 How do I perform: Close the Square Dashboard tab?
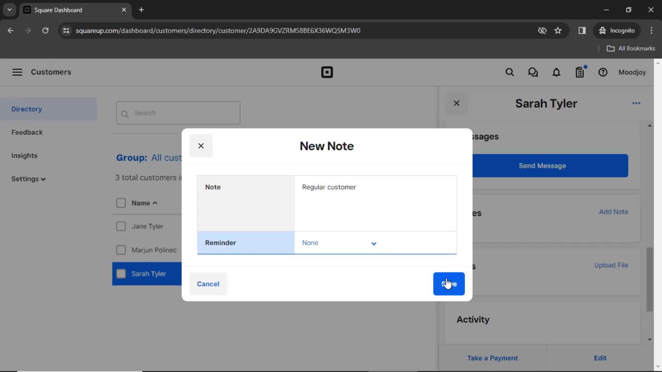[x=124, y=10]
